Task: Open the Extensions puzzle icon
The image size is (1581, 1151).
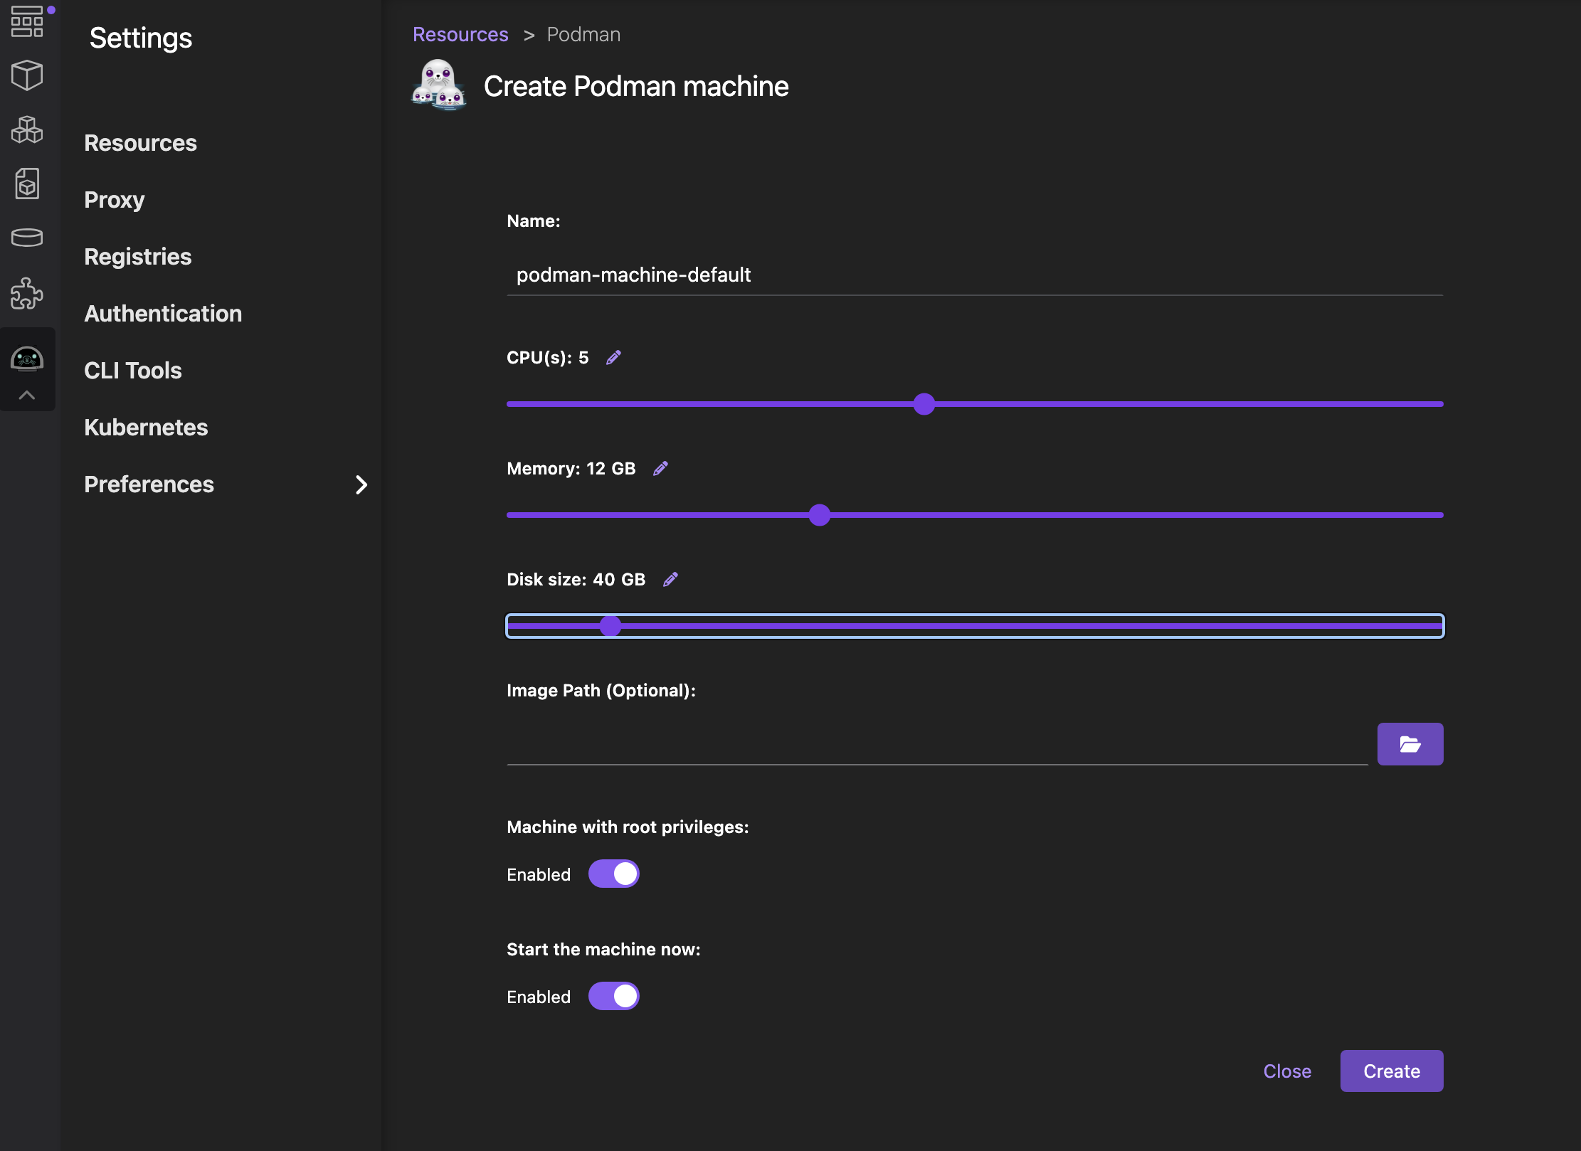Action: [27, 293]
